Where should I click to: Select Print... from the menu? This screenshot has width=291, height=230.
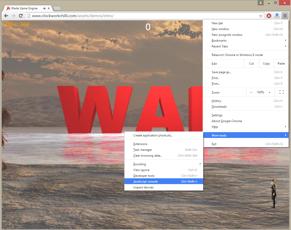[246, 83]
